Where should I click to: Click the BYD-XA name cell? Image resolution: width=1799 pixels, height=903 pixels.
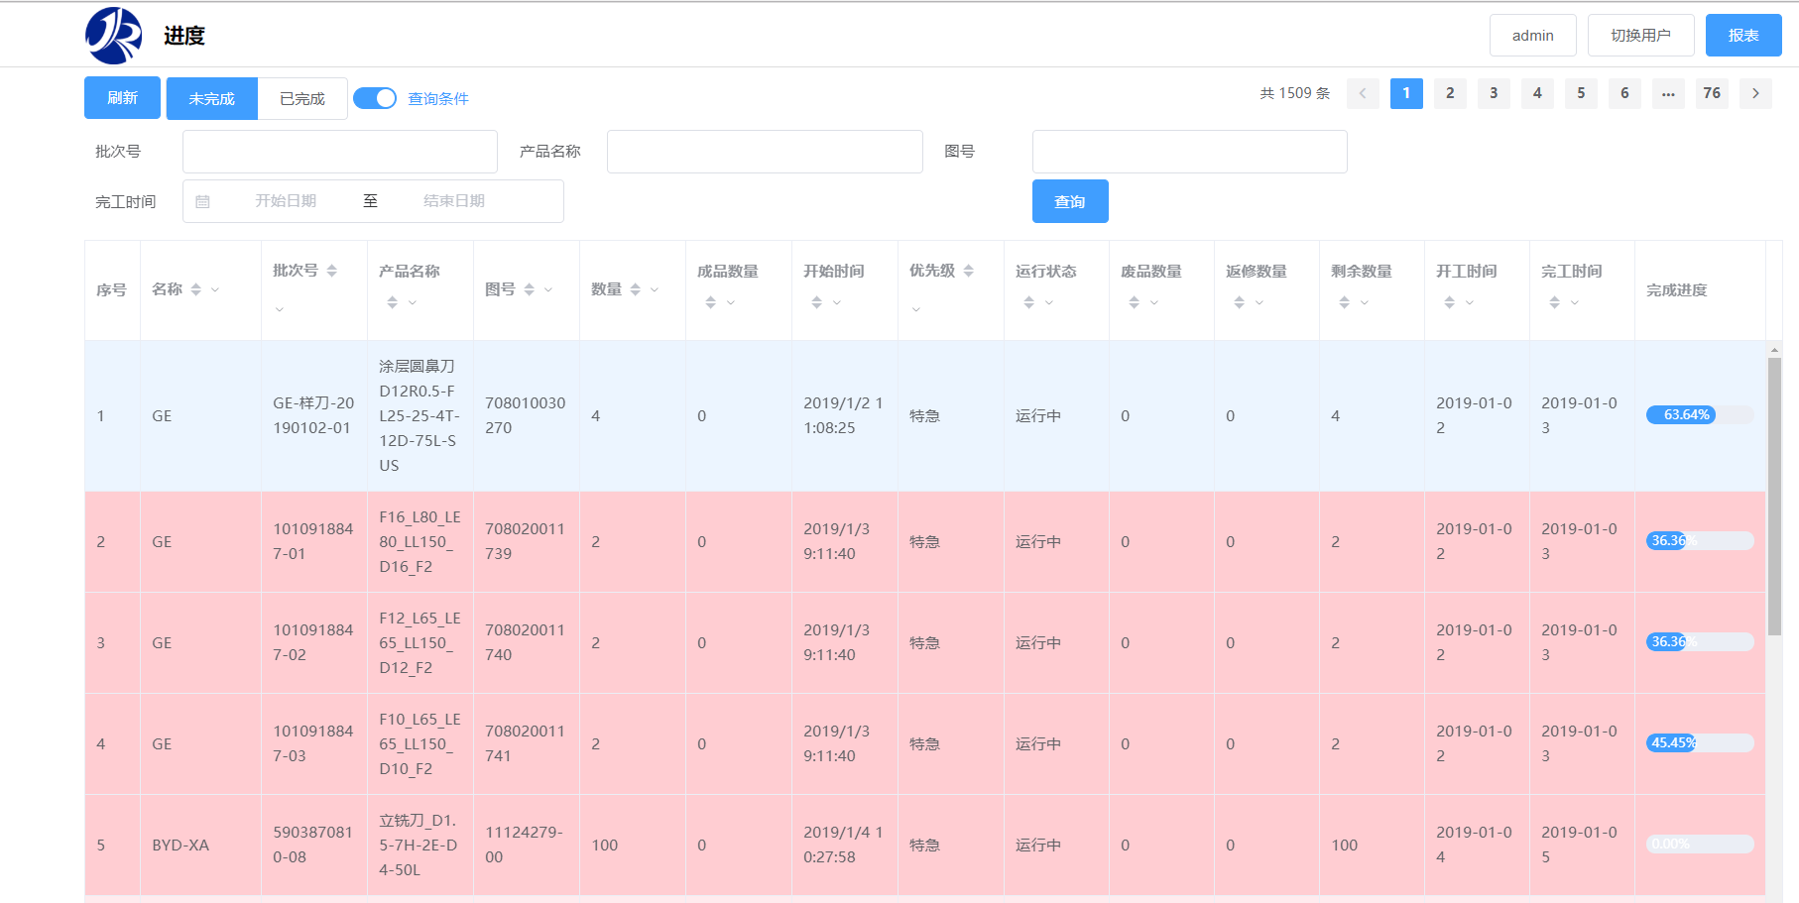[x=200, y=845]
